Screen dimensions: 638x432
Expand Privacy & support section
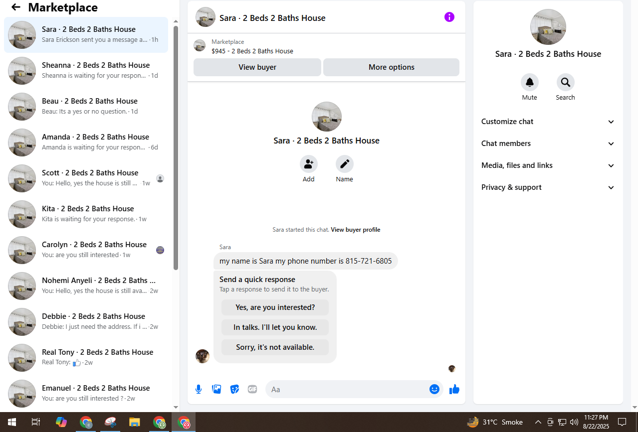tap(548, 187)
